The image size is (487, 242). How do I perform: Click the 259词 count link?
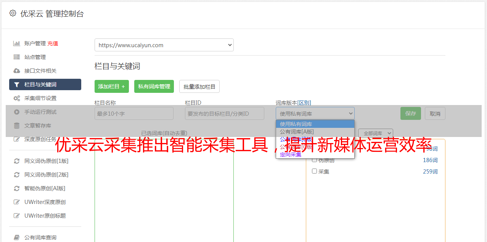pos(430,172)
